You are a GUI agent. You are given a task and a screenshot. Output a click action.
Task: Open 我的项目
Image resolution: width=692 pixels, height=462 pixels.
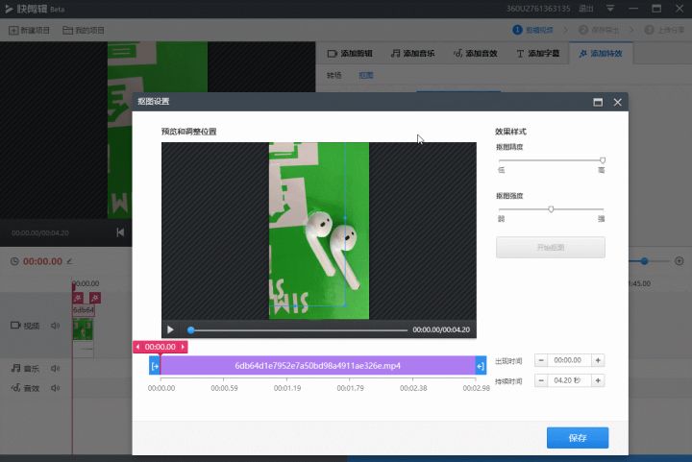click(84, 31)
